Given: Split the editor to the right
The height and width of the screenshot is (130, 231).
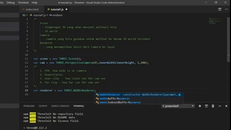Looking at the screenshot, I should pyautogui.click(x=220, y=9).
